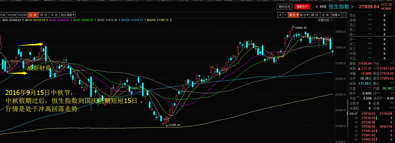Click the HSI ticker code
This screenshot has width=395, height=143.
(323, 7)
